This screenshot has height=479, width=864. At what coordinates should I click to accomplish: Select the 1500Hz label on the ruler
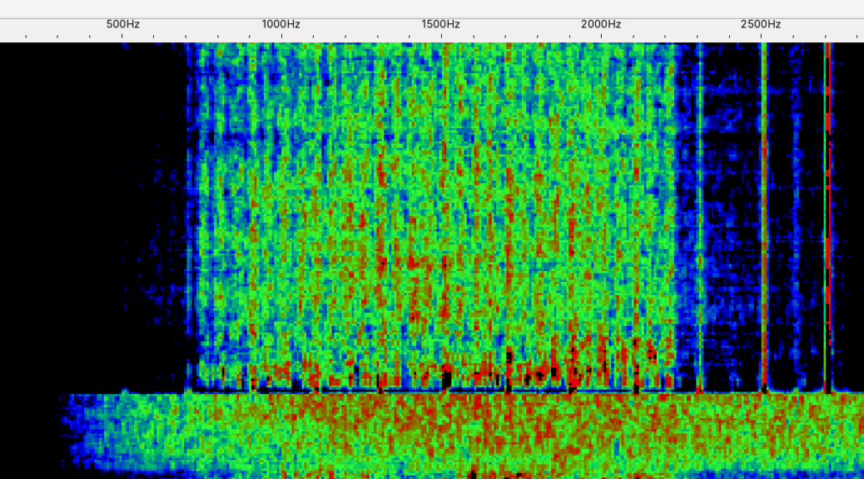(x=440, y=24)
